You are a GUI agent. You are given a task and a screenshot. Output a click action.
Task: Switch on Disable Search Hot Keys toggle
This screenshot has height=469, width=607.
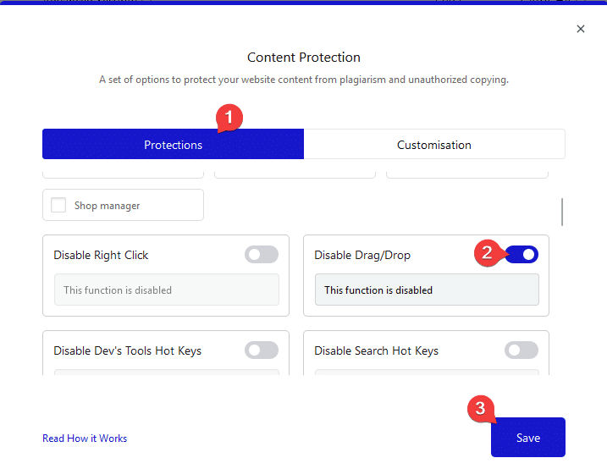[521, 350]
